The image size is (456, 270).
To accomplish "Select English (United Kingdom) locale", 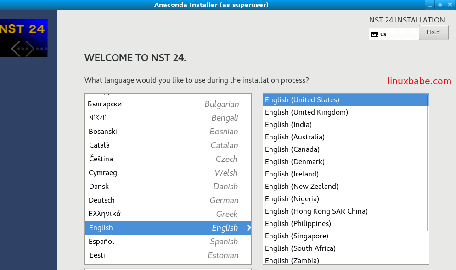I will point(306,112).
